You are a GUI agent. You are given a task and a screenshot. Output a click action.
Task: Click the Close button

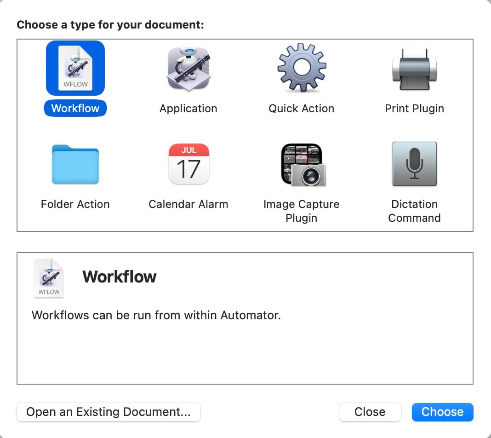[x=370, y=412]
